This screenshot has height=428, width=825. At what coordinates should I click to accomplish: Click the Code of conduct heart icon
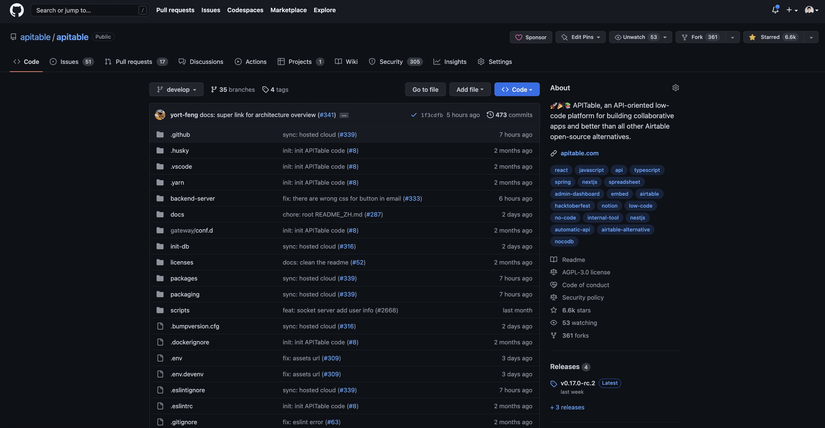(553, 285)
